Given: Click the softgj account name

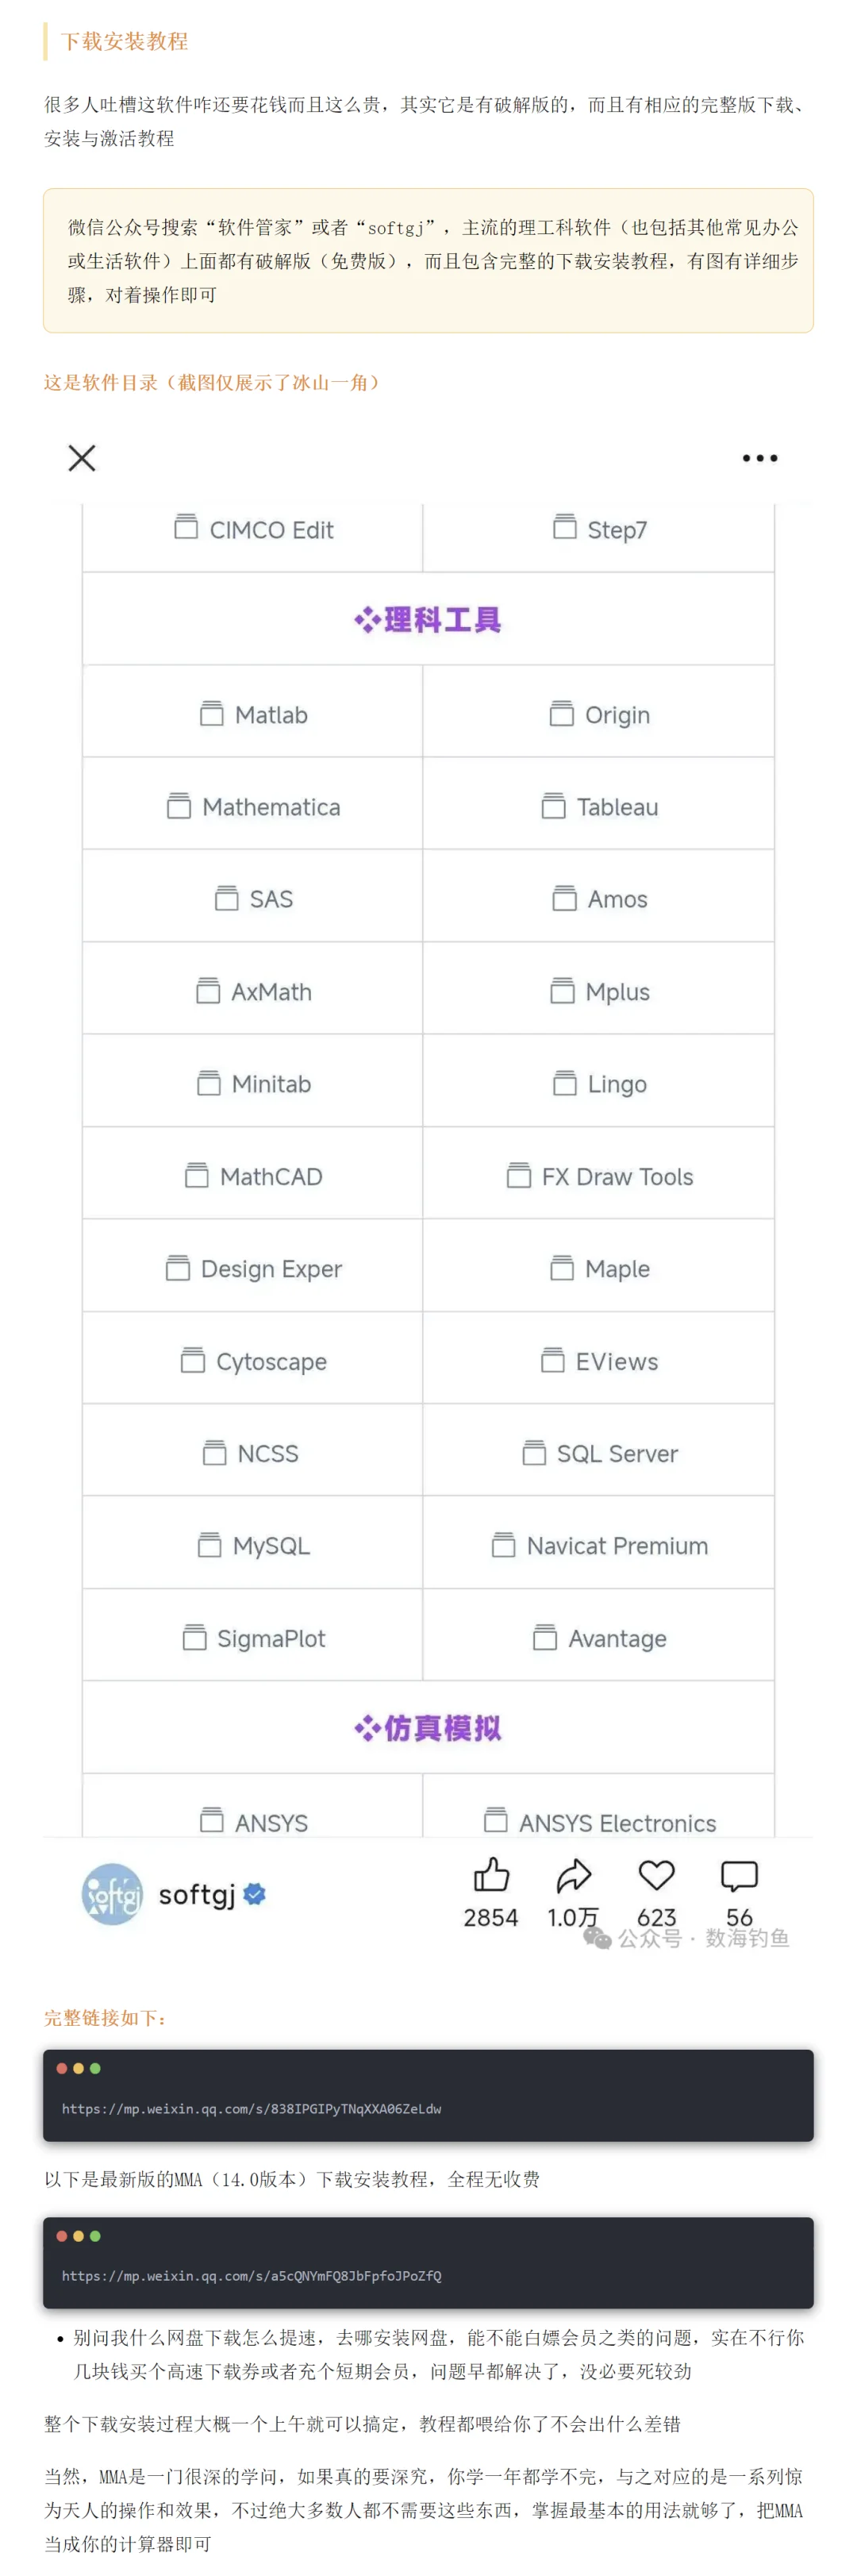Looking at the screenshot, I should tap(197, 1894).
